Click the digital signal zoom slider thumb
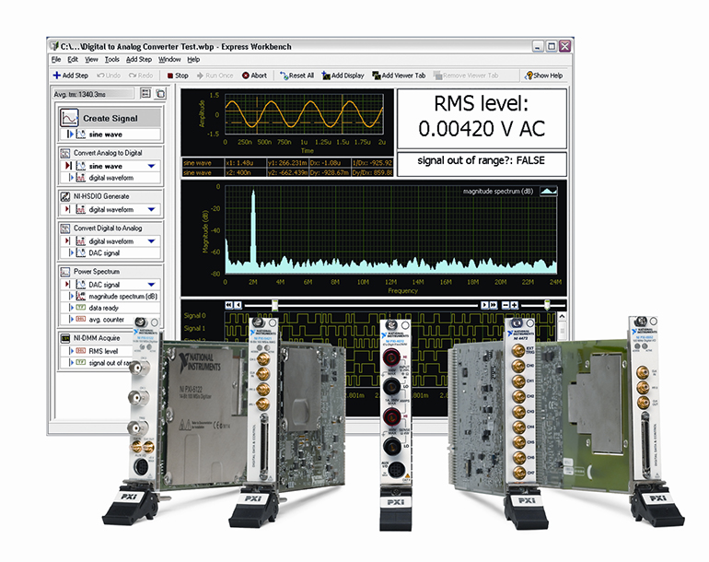 [x=547, y=305]
